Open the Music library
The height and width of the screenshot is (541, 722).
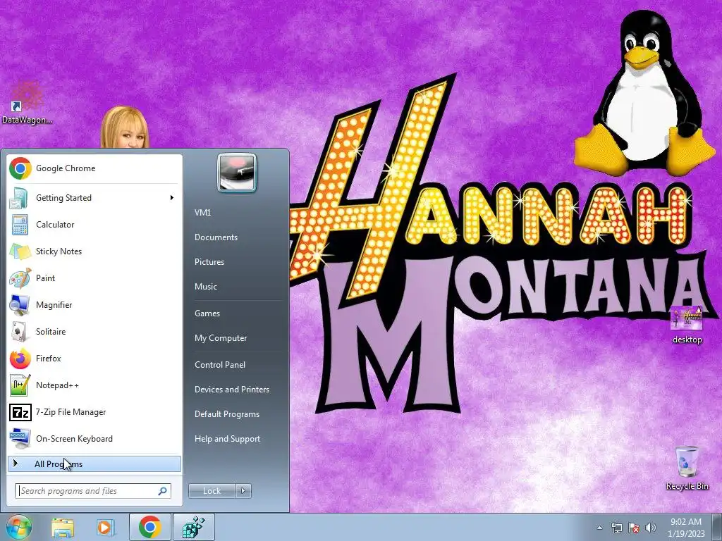pos(206,287)
